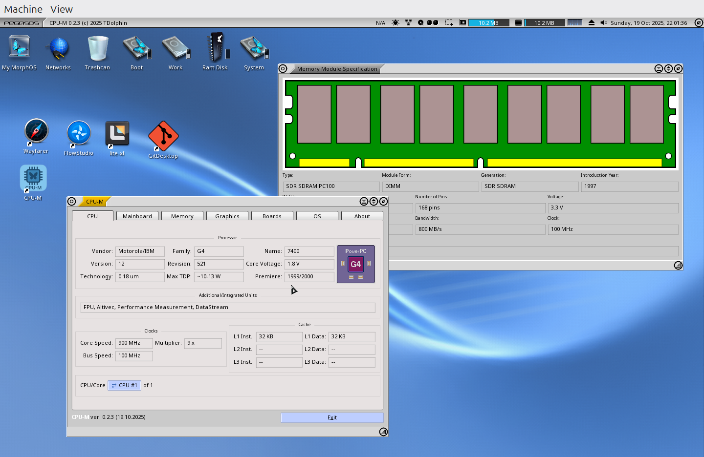
Task: Switch to the Mainboard tab
Action: [137, 216]
